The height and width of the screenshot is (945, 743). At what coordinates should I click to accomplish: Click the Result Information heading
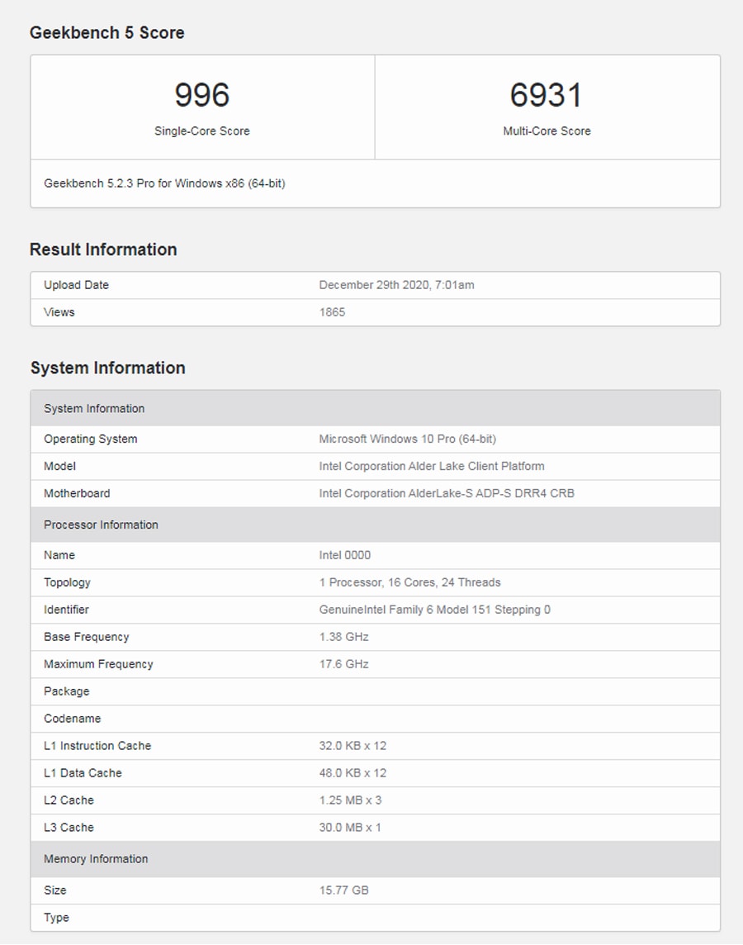click(103, 249)
